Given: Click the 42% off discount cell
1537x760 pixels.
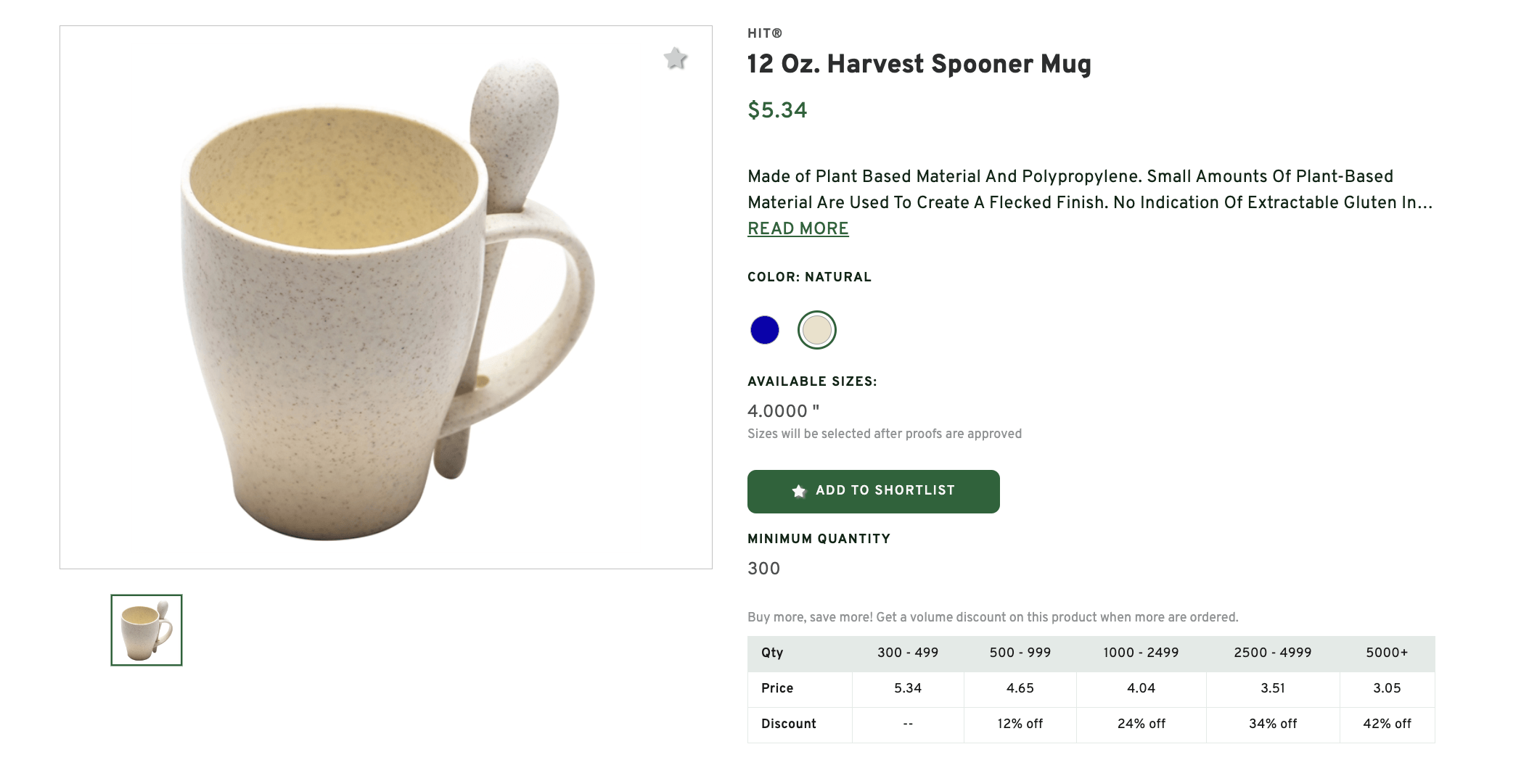Looking at the screenshot, I should click(1387, 724).
